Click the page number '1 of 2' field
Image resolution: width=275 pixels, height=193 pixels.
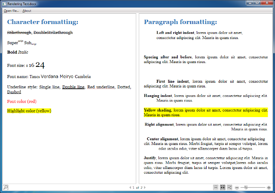[x=137, y=187]
